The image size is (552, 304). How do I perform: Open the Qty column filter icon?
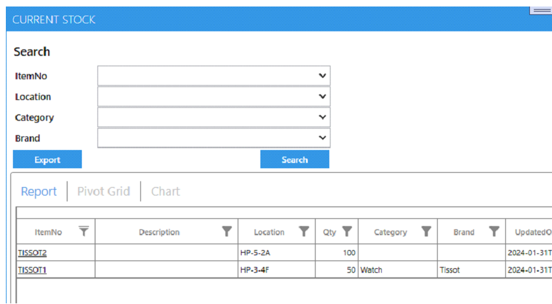(x=347, y=231)
